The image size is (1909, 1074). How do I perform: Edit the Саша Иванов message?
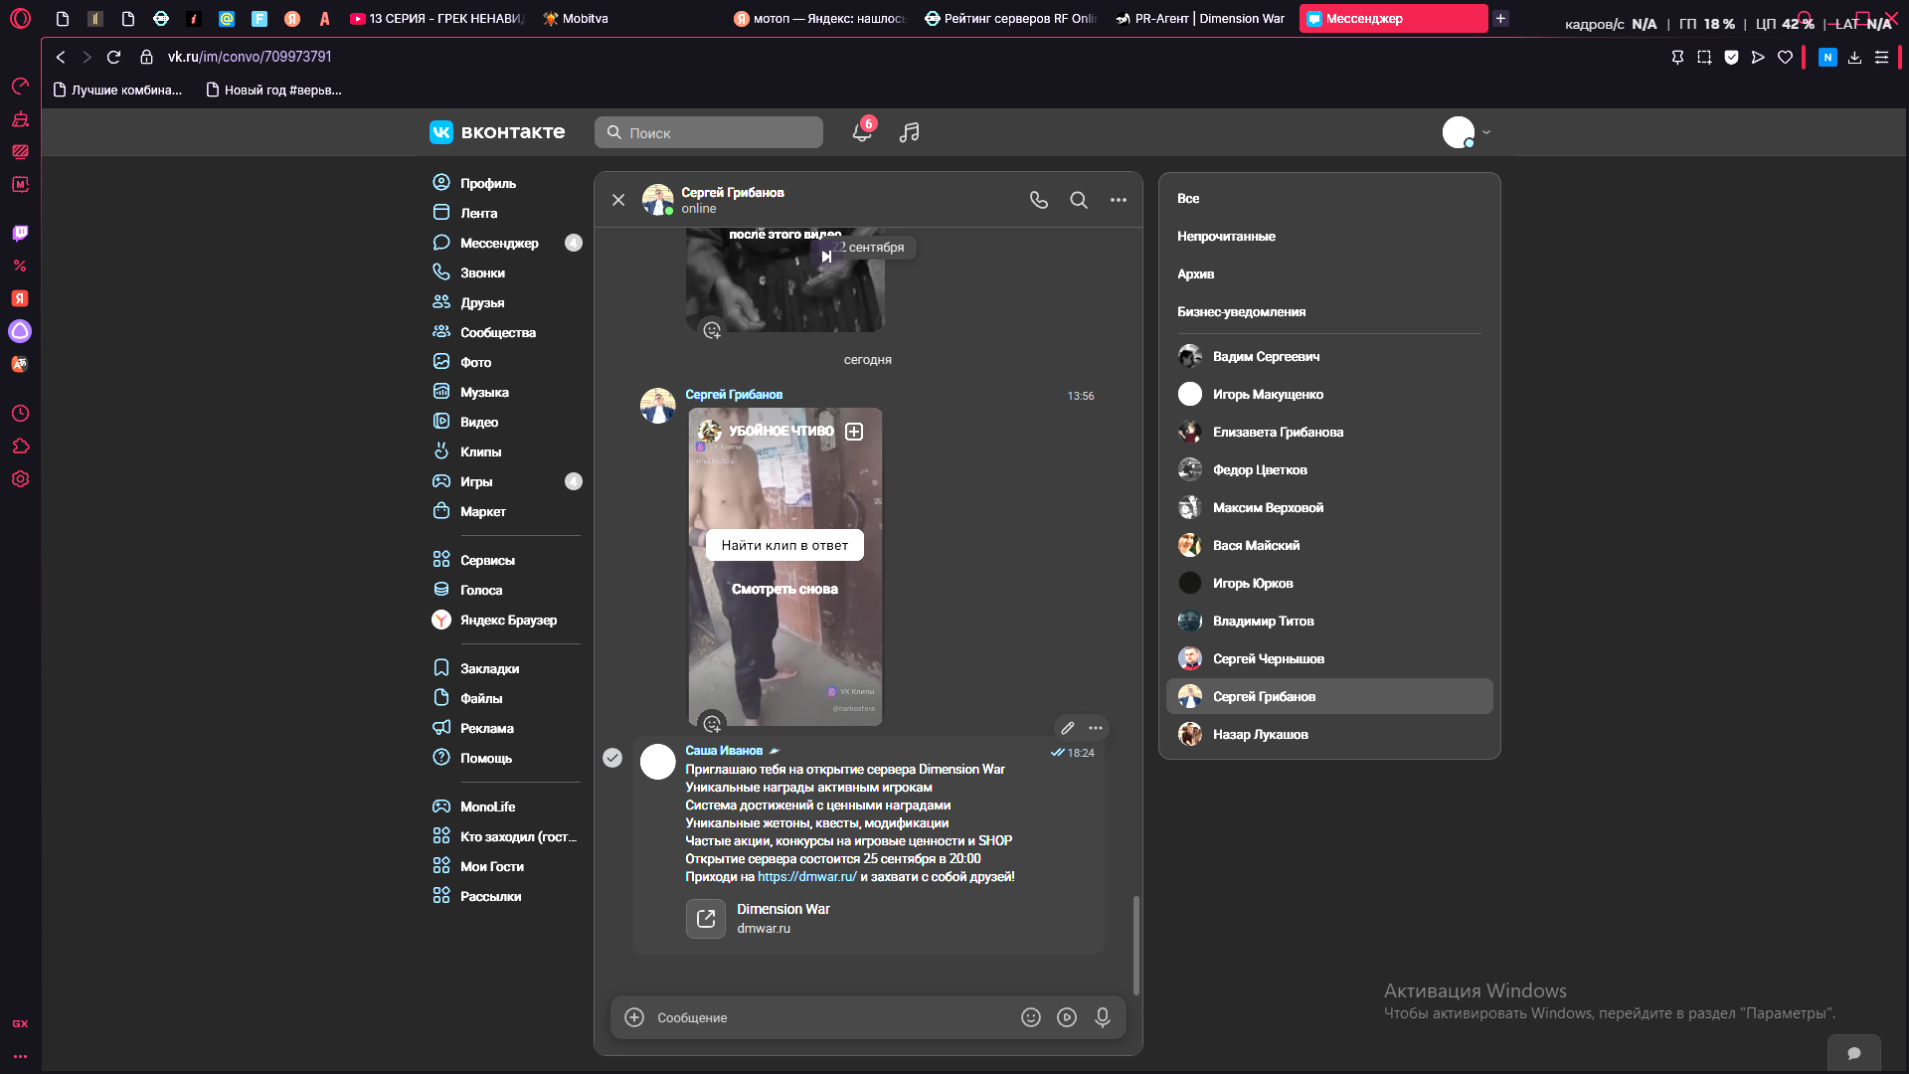tap(1068, 728)
